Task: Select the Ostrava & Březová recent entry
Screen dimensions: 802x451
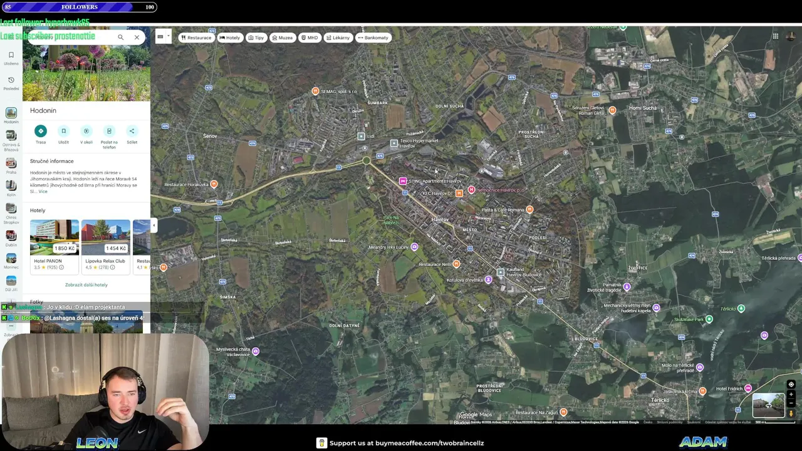Action: [11, 140]
